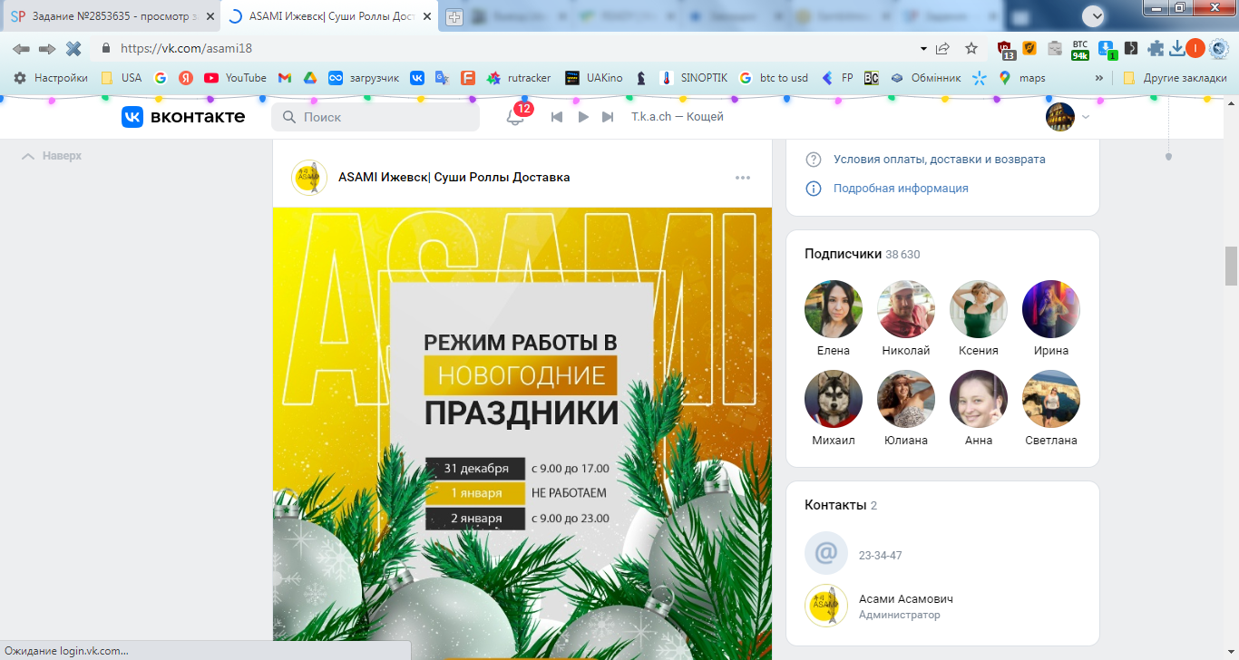This screenshot has height=660, width=1239.
Task: Skip to next track in VK player
Action: [x=609, y=117]
